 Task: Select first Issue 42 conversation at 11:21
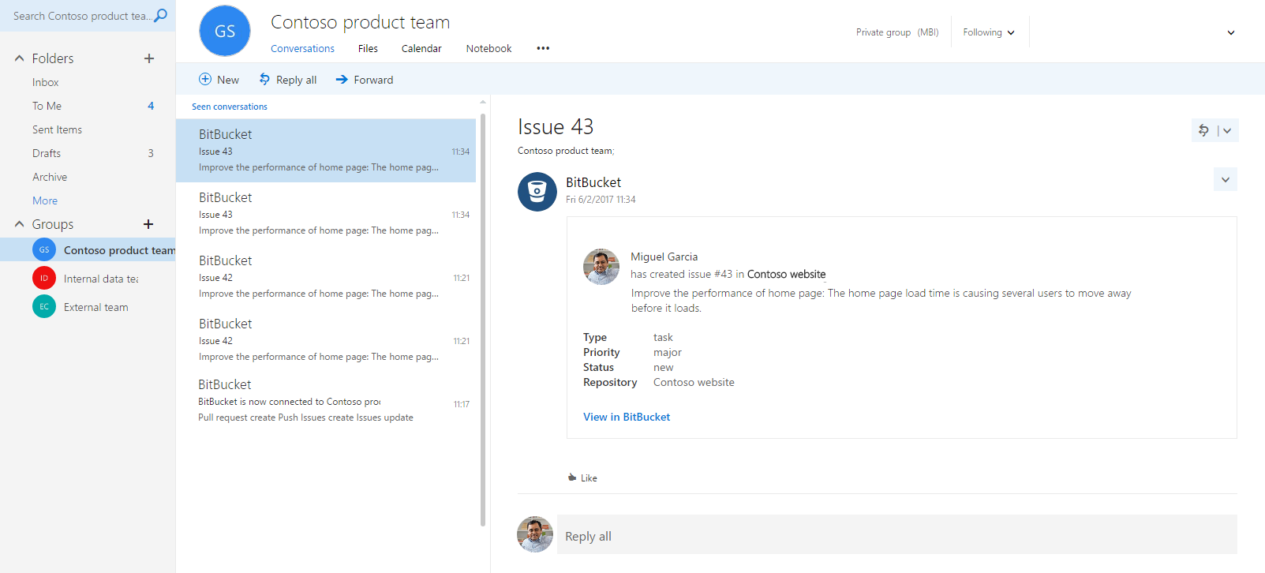(x=326, y=277)
